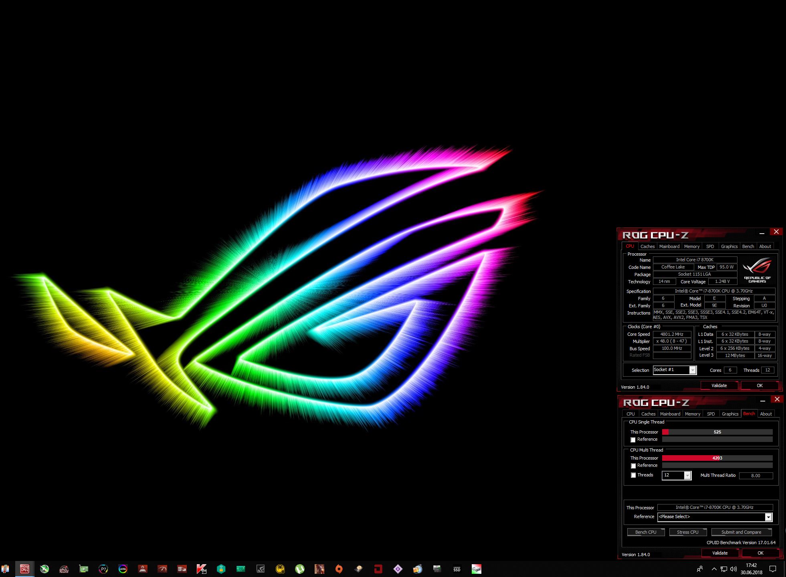Image resolution: width=786 pixels, height=577 pixels.
Task: Click the Multi Thread Ratio 8.00 field
Action: point(756,476)
